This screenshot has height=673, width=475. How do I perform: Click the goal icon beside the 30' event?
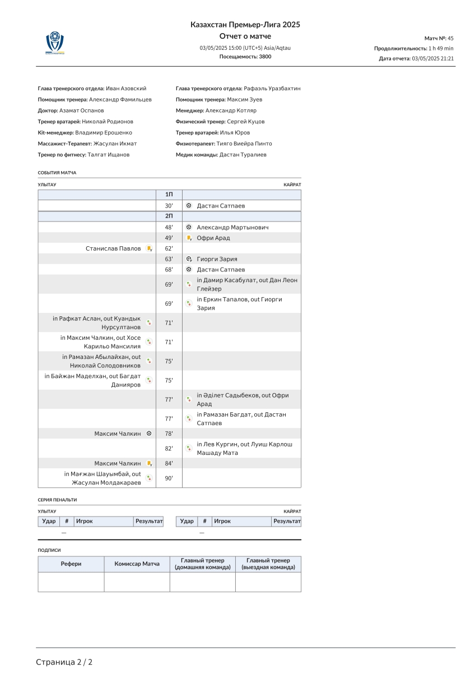(189, 206)
